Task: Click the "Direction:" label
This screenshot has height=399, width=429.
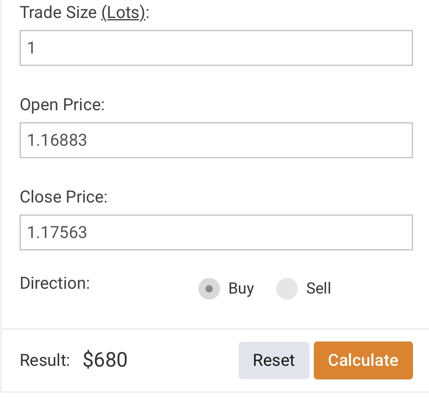Action: click(x=55, y=284)
